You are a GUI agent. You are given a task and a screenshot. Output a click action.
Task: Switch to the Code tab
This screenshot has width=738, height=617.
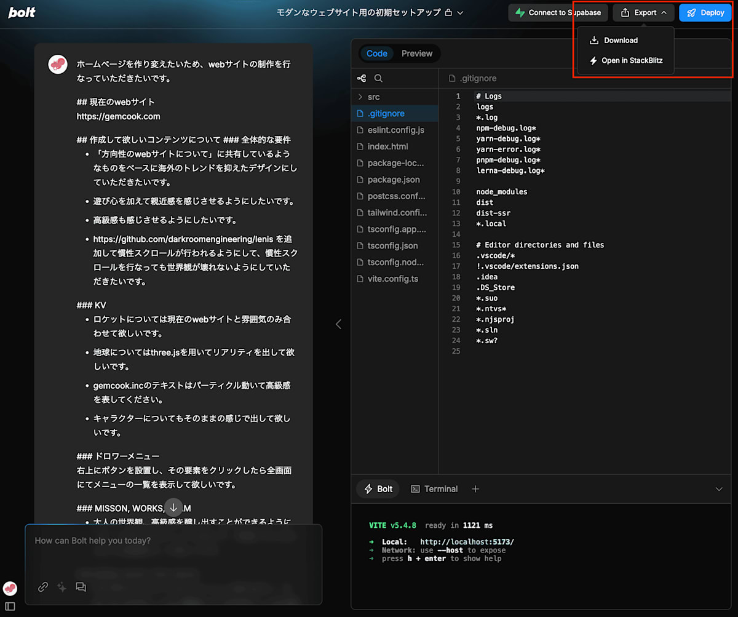[x=377, y=54]
